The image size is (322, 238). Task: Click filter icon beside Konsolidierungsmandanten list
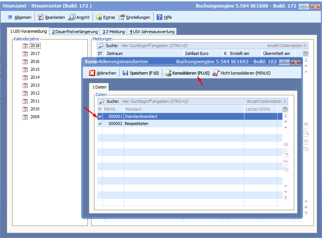pyautogui.click(x=285, y=169)
